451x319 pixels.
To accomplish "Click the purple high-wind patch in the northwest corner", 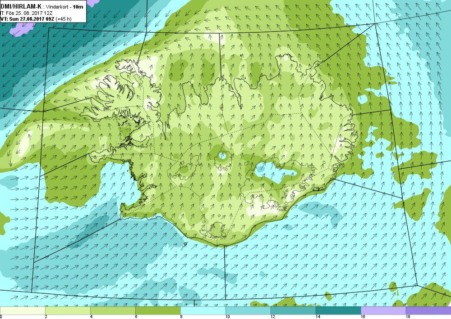I will (22, 29).
